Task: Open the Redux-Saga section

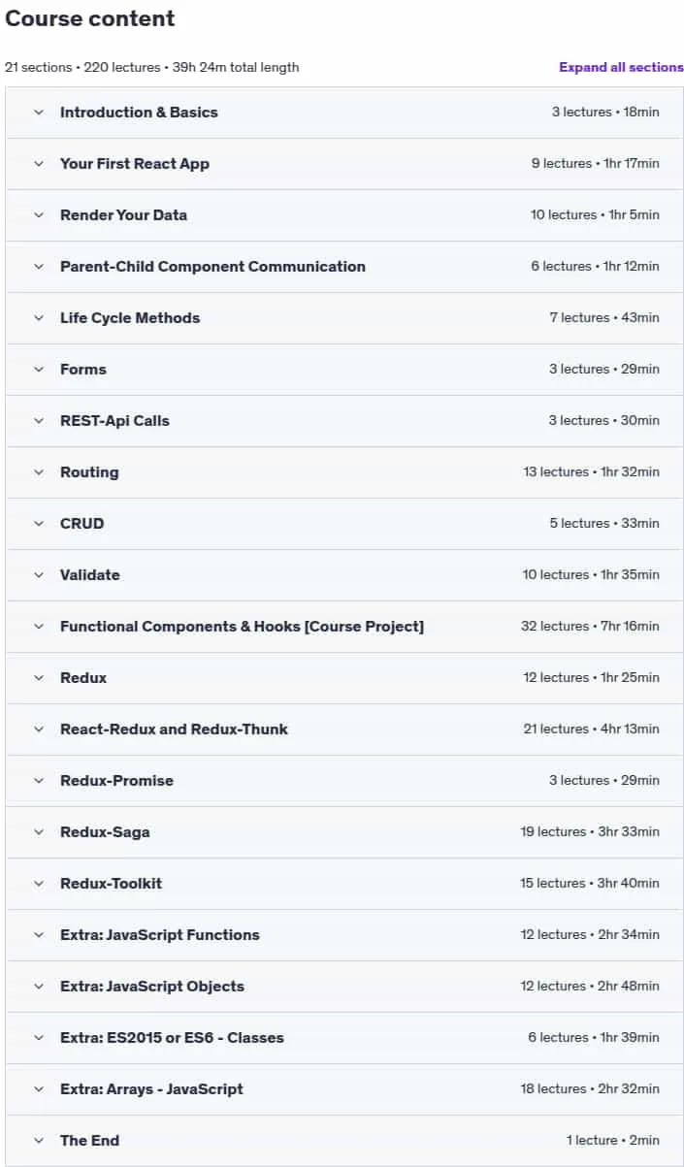Action: pos(344,832)
